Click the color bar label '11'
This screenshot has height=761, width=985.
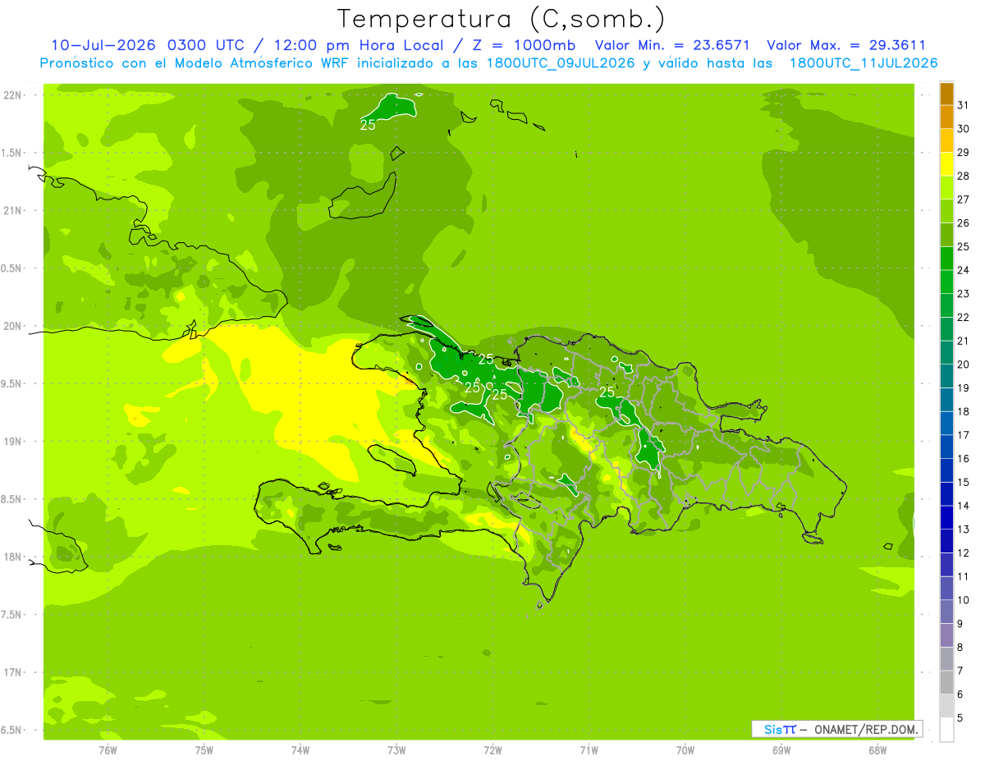pos(964,576)
